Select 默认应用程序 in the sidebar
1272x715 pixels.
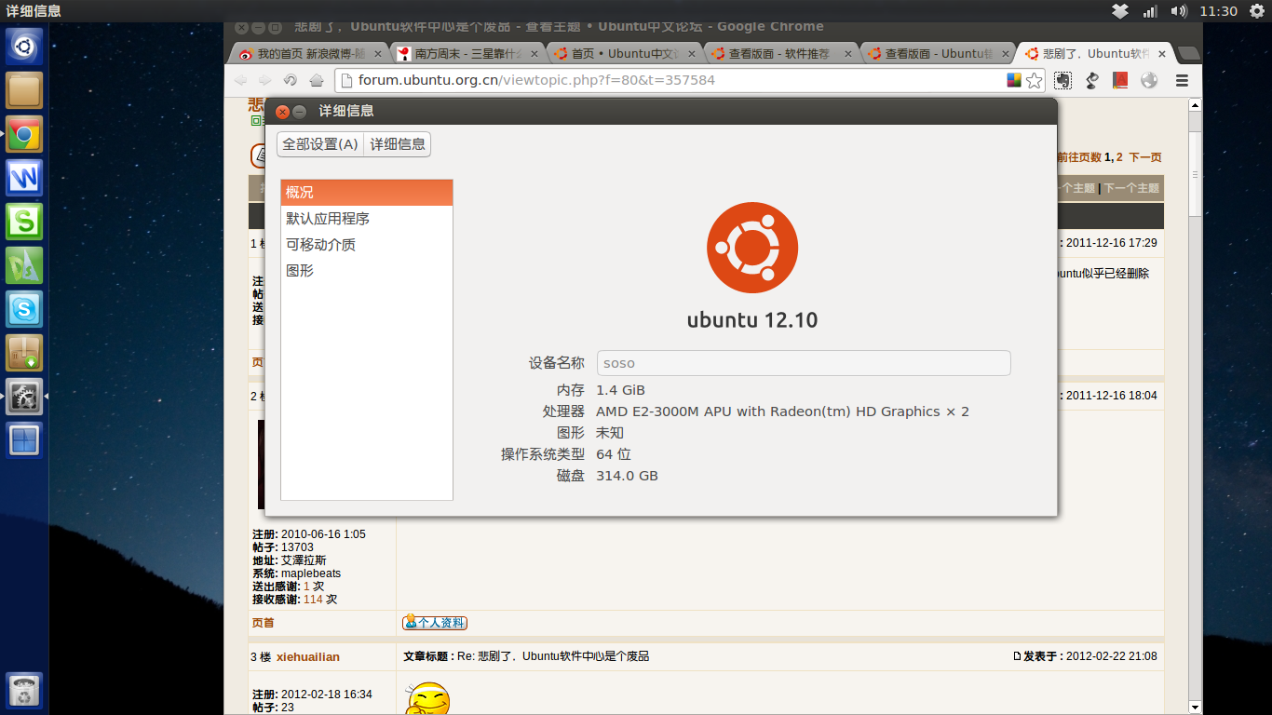(x=367, y=219)
